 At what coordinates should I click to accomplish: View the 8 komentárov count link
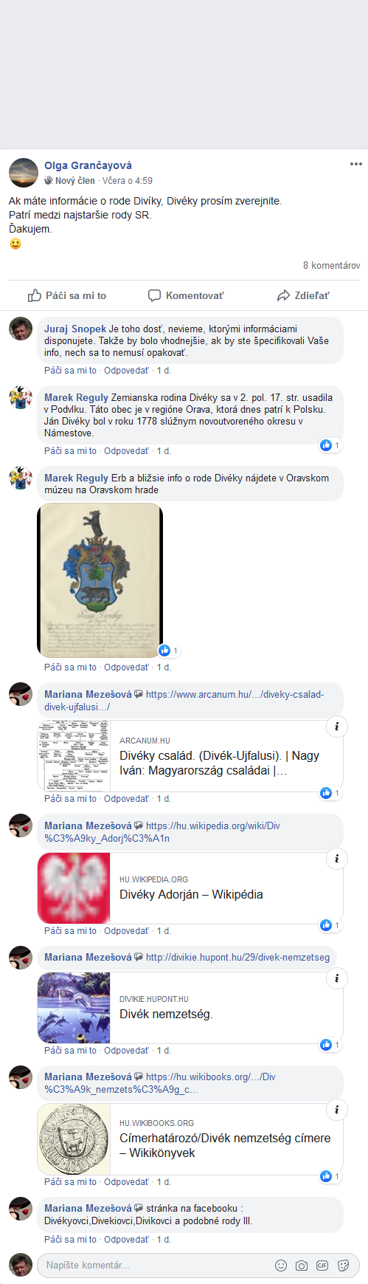(331, 265)
